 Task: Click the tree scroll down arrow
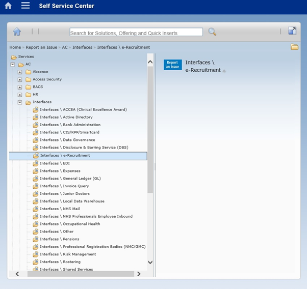[150, 262]
